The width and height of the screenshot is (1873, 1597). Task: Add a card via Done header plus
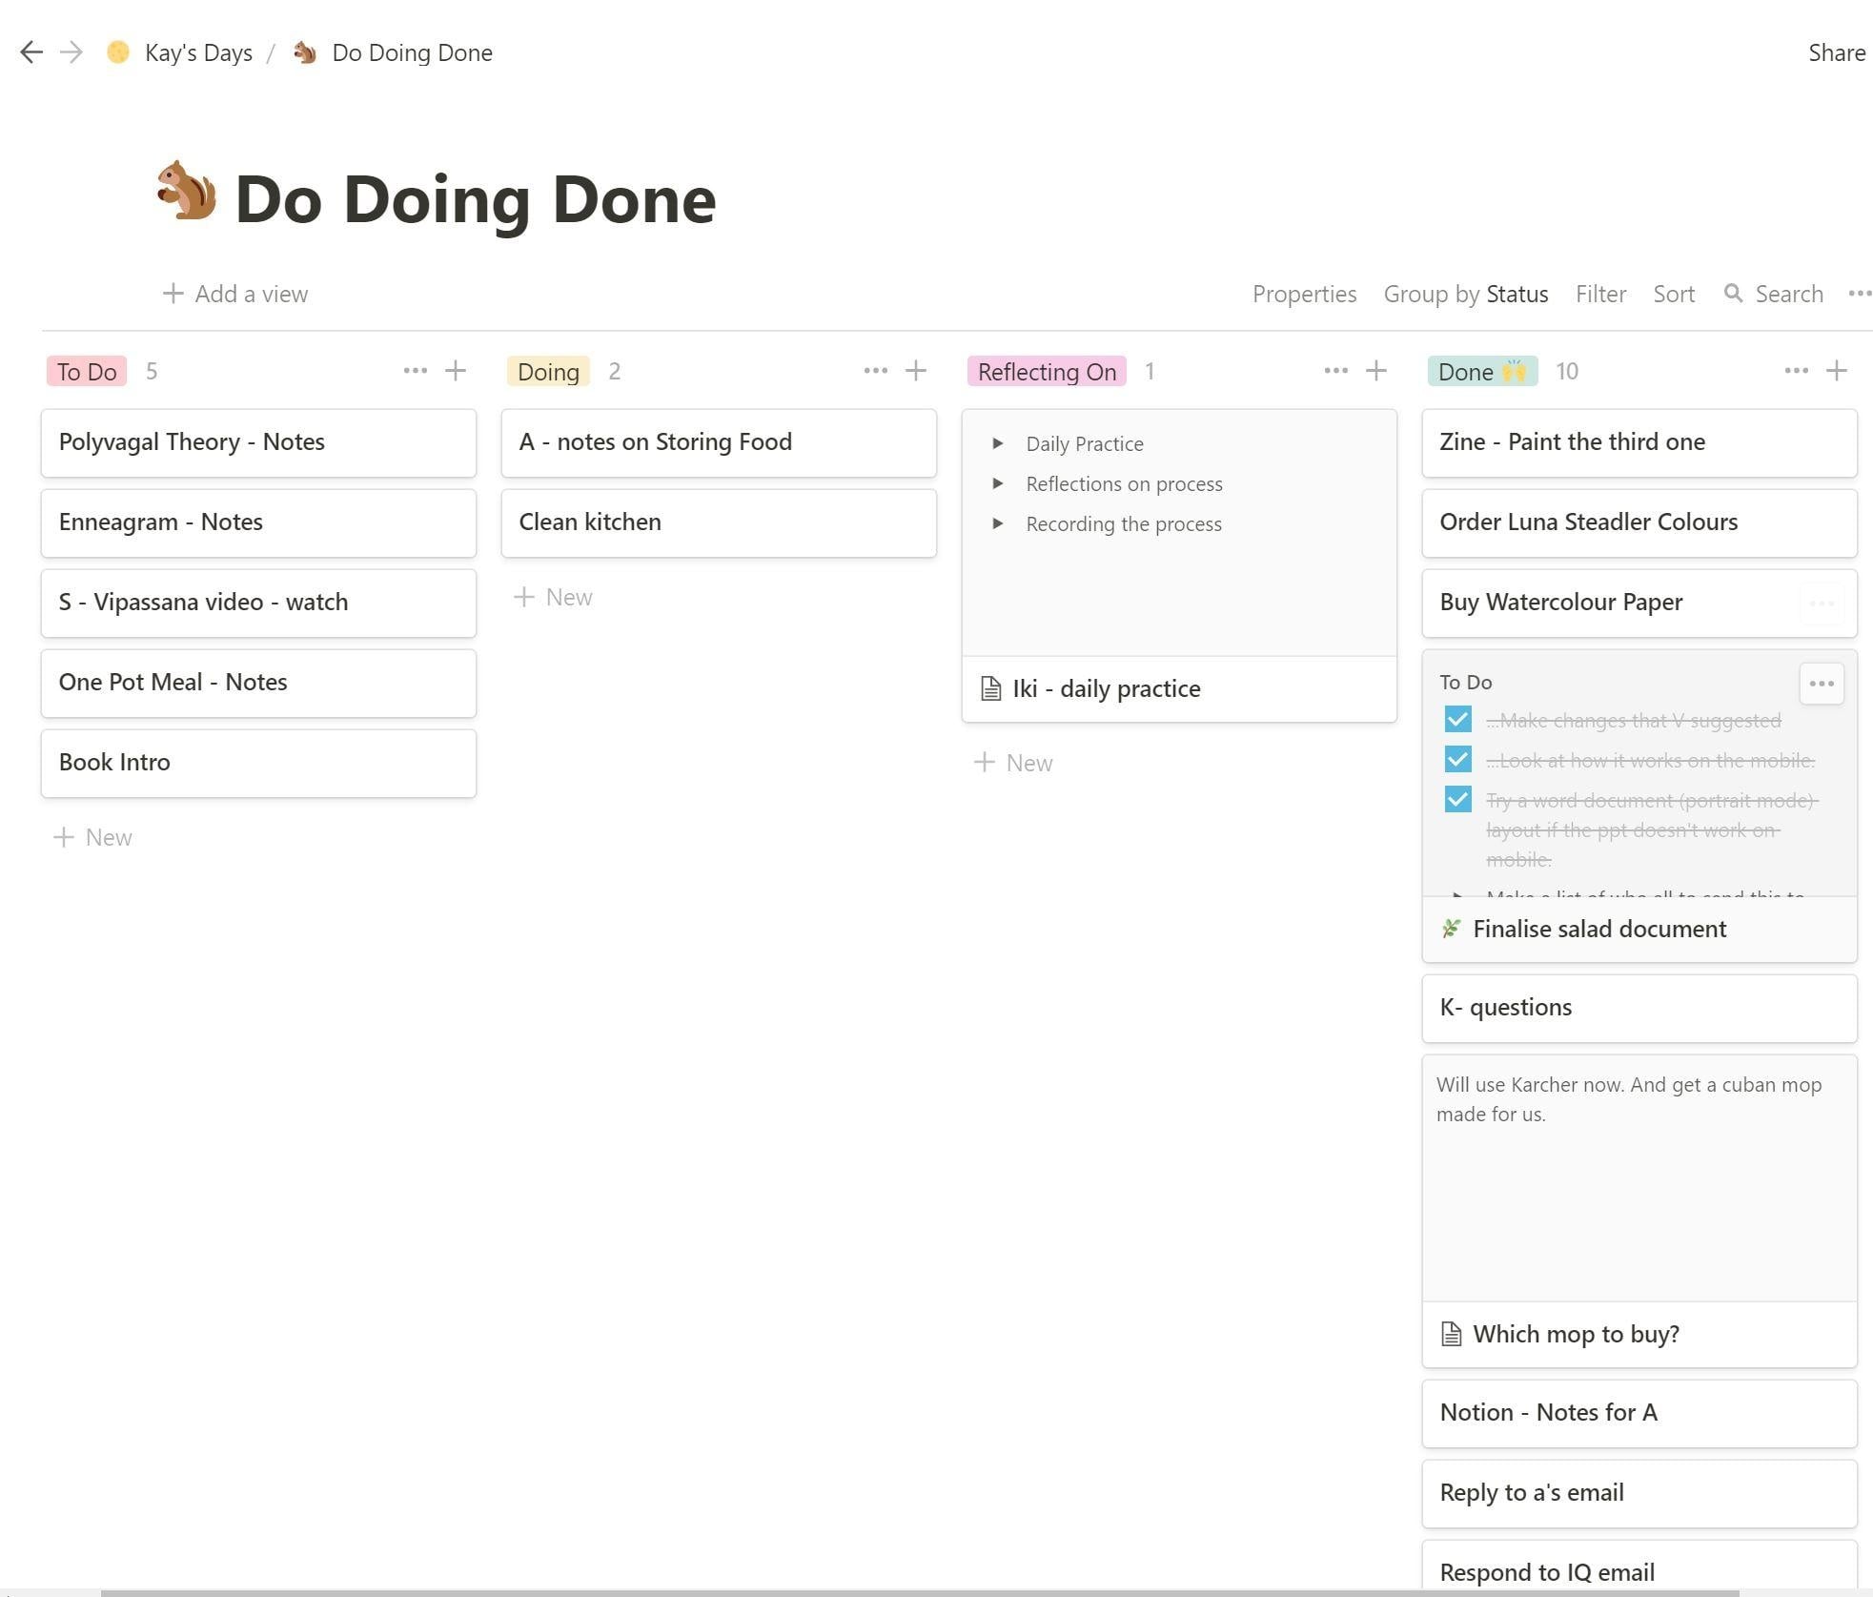(x=1837, y=371)
